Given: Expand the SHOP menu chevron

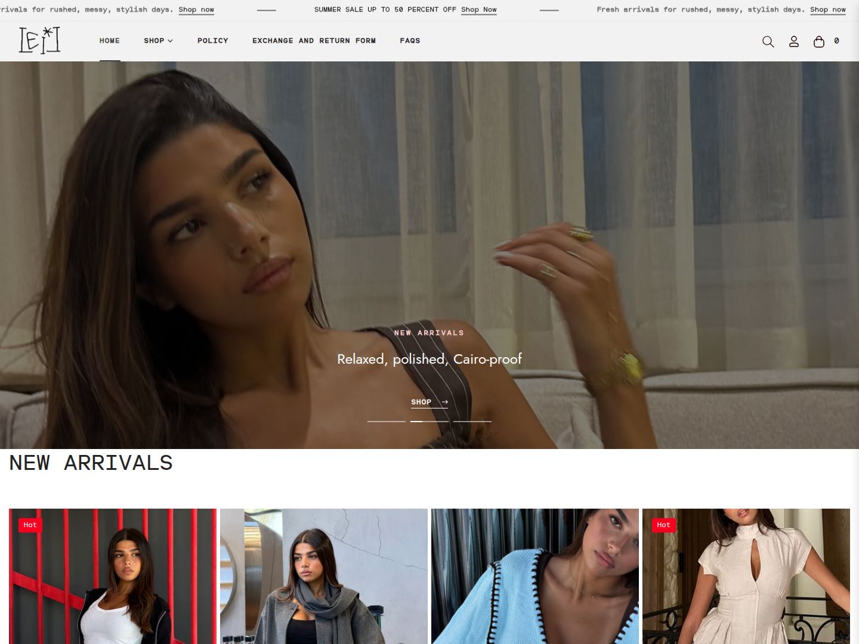Looking at the screenshot, I should [x=170, y=41].
